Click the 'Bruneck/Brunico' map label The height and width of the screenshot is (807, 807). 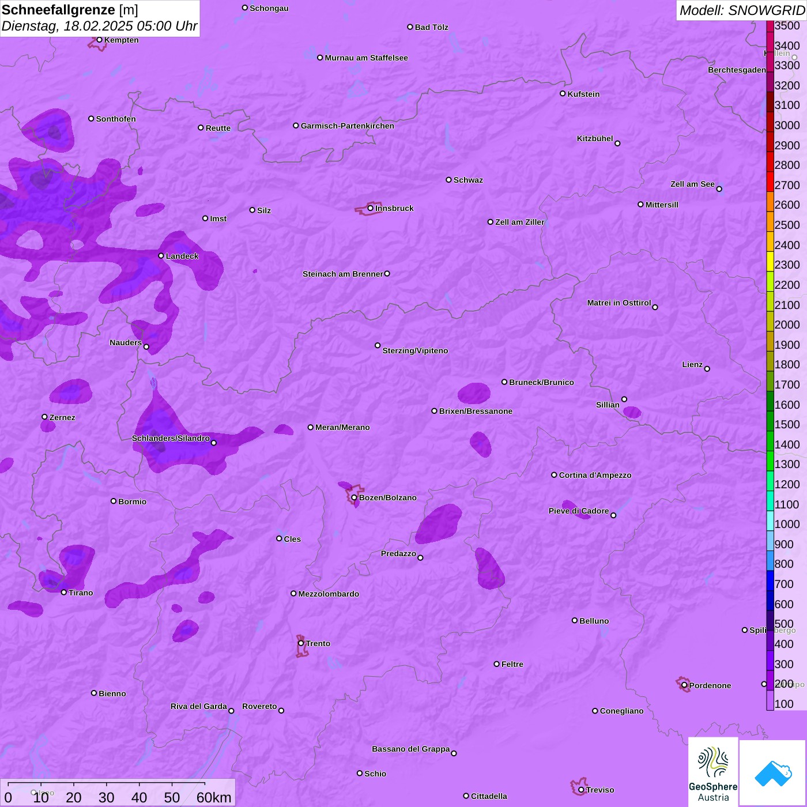(x=541, y=382)
